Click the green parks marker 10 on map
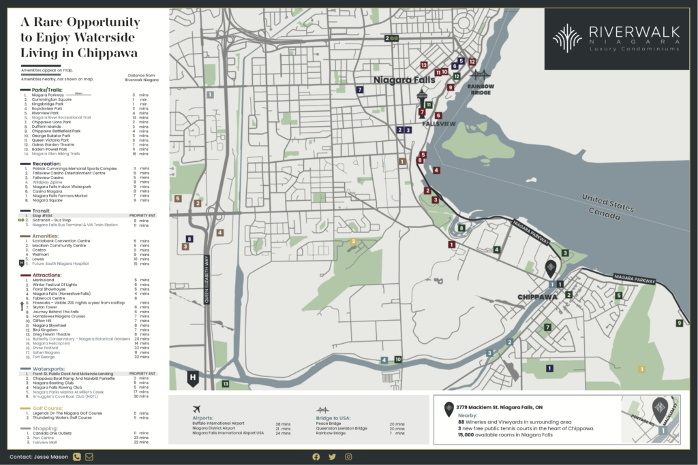698x465 pixels. tap(397, 359)
